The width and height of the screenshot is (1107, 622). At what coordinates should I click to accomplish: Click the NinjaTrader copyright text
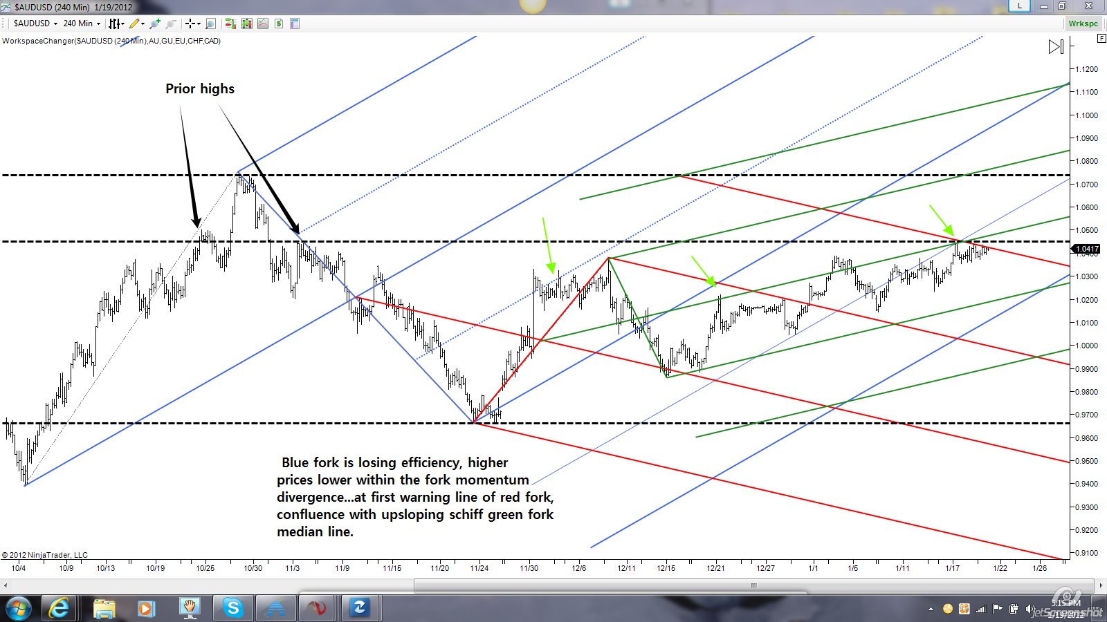pyautogui.click(x=45, y=555)
